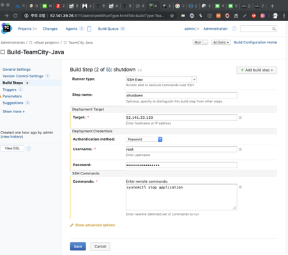Click the Target hostname field
The width and height of the screenshot is (288, 255).
[181, 118]
